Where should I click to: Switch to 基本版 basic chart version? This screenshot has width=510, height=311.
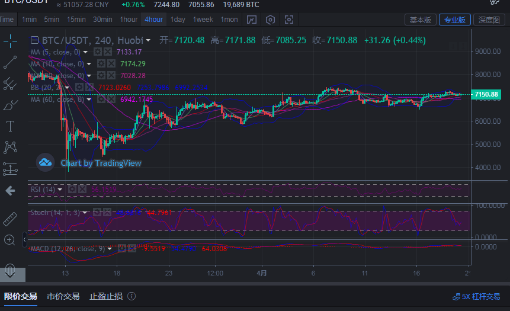(x=420, y=20)
